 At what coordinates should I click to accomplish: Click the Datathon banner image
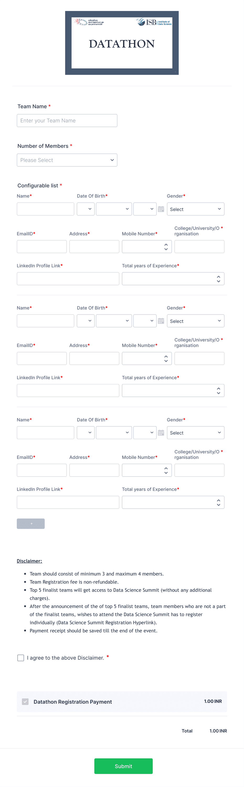pyautogui.click(x=122, y=43)
